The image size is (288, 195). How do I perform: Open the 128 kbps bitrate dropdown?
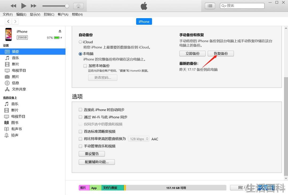(139, 139)
